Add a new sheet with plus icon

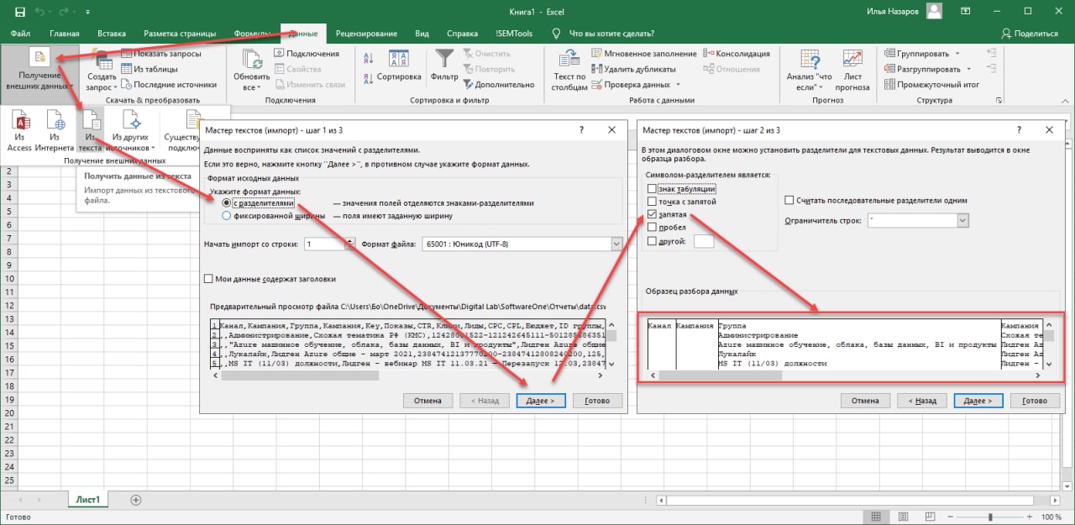coord(136,499)
